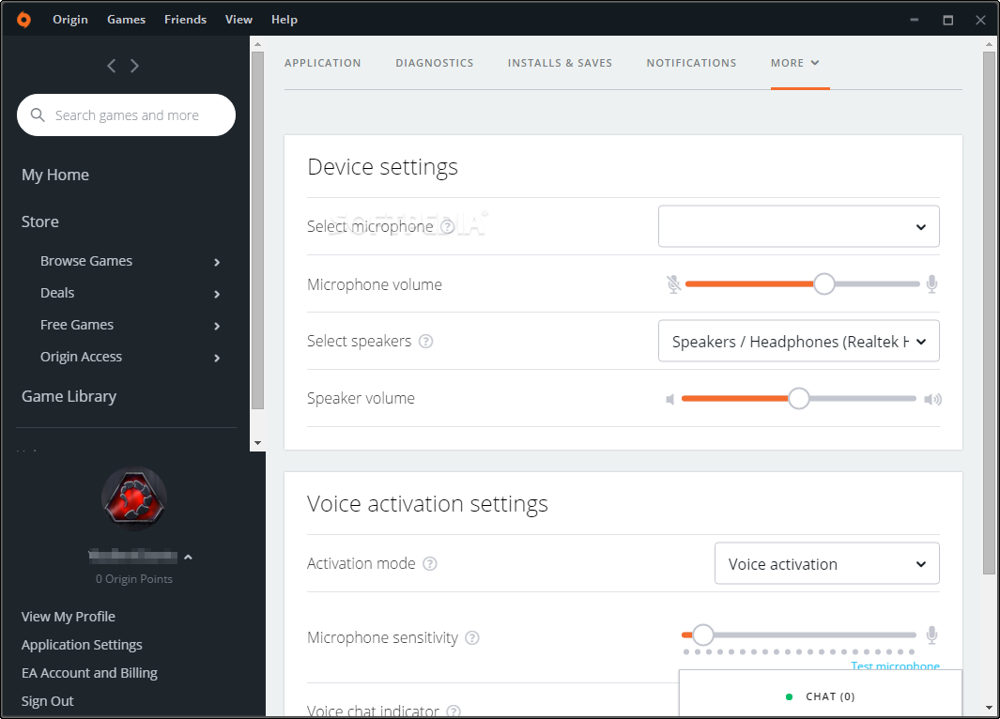The width and height of the screenshot is (1000, 719).
Task: Click the "Voice activation settings" heading
Action: [x=427, y=504]
